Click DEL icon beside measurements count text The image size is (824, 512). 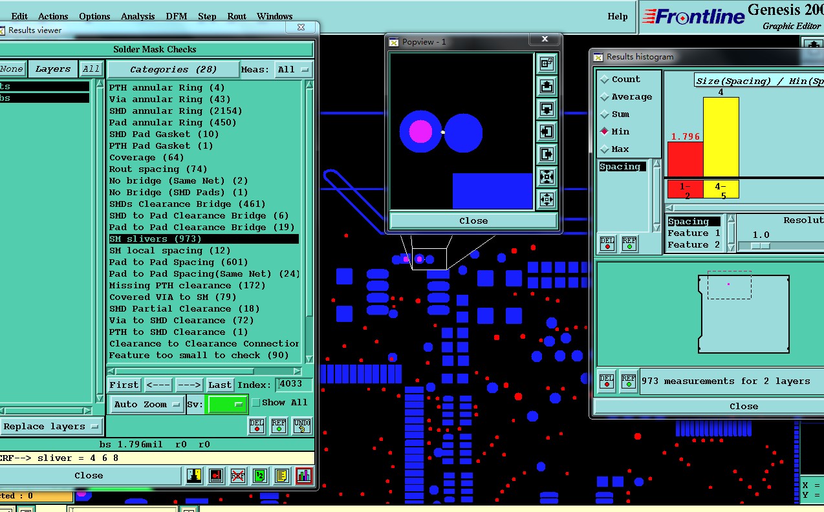(x=607, y=381)
